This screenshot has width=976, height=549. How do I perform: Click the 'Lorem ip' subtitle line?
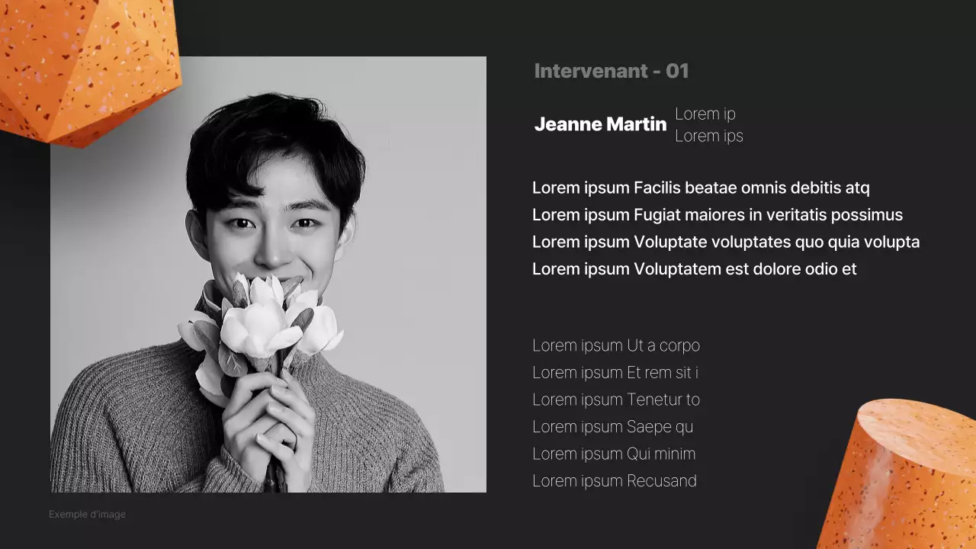point(705,114)
